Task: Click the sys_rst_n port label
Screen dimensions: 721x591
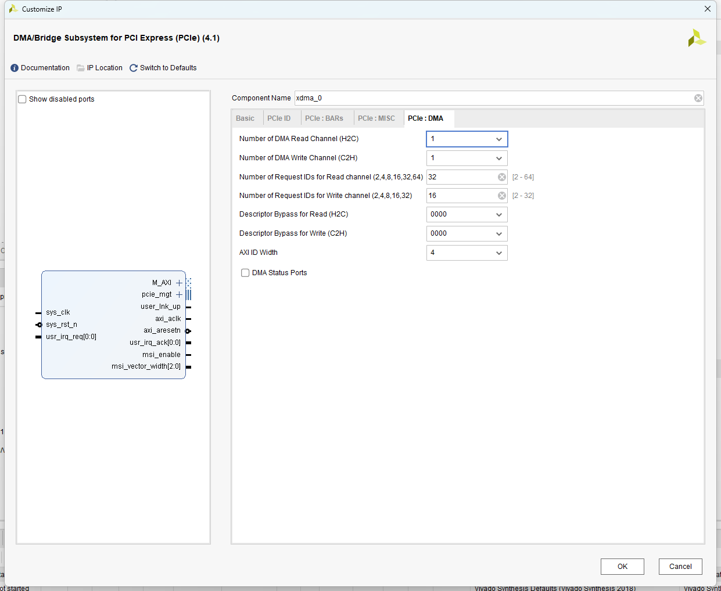Action: (62, 325)
